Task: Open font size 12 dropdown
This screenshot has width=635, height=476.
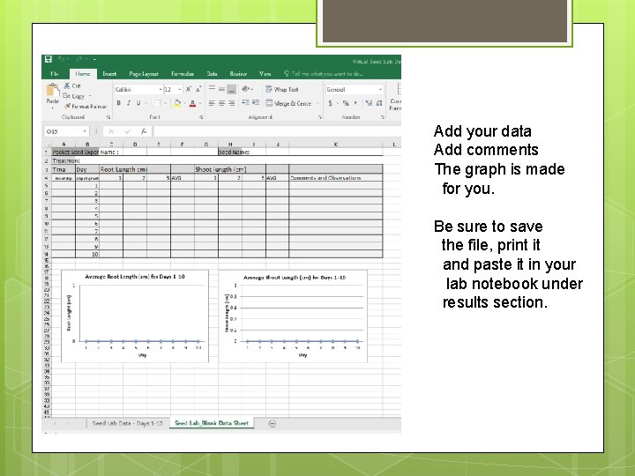Action: (180, 89)
